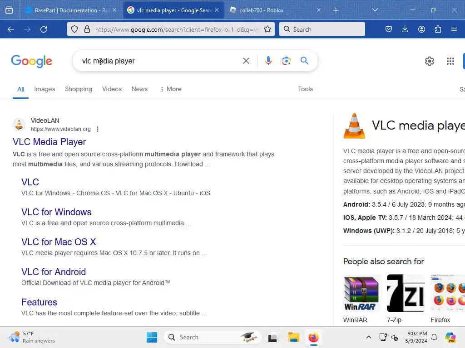Viewport: 465px width, 348px height.
Task: Close the BasePart Documentation tab
Action: click(x=114, y=10)
